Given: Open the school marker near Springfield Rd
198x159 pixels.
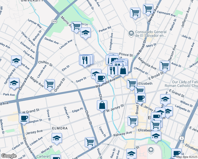Looking at the screenshot, I should 16,61.
